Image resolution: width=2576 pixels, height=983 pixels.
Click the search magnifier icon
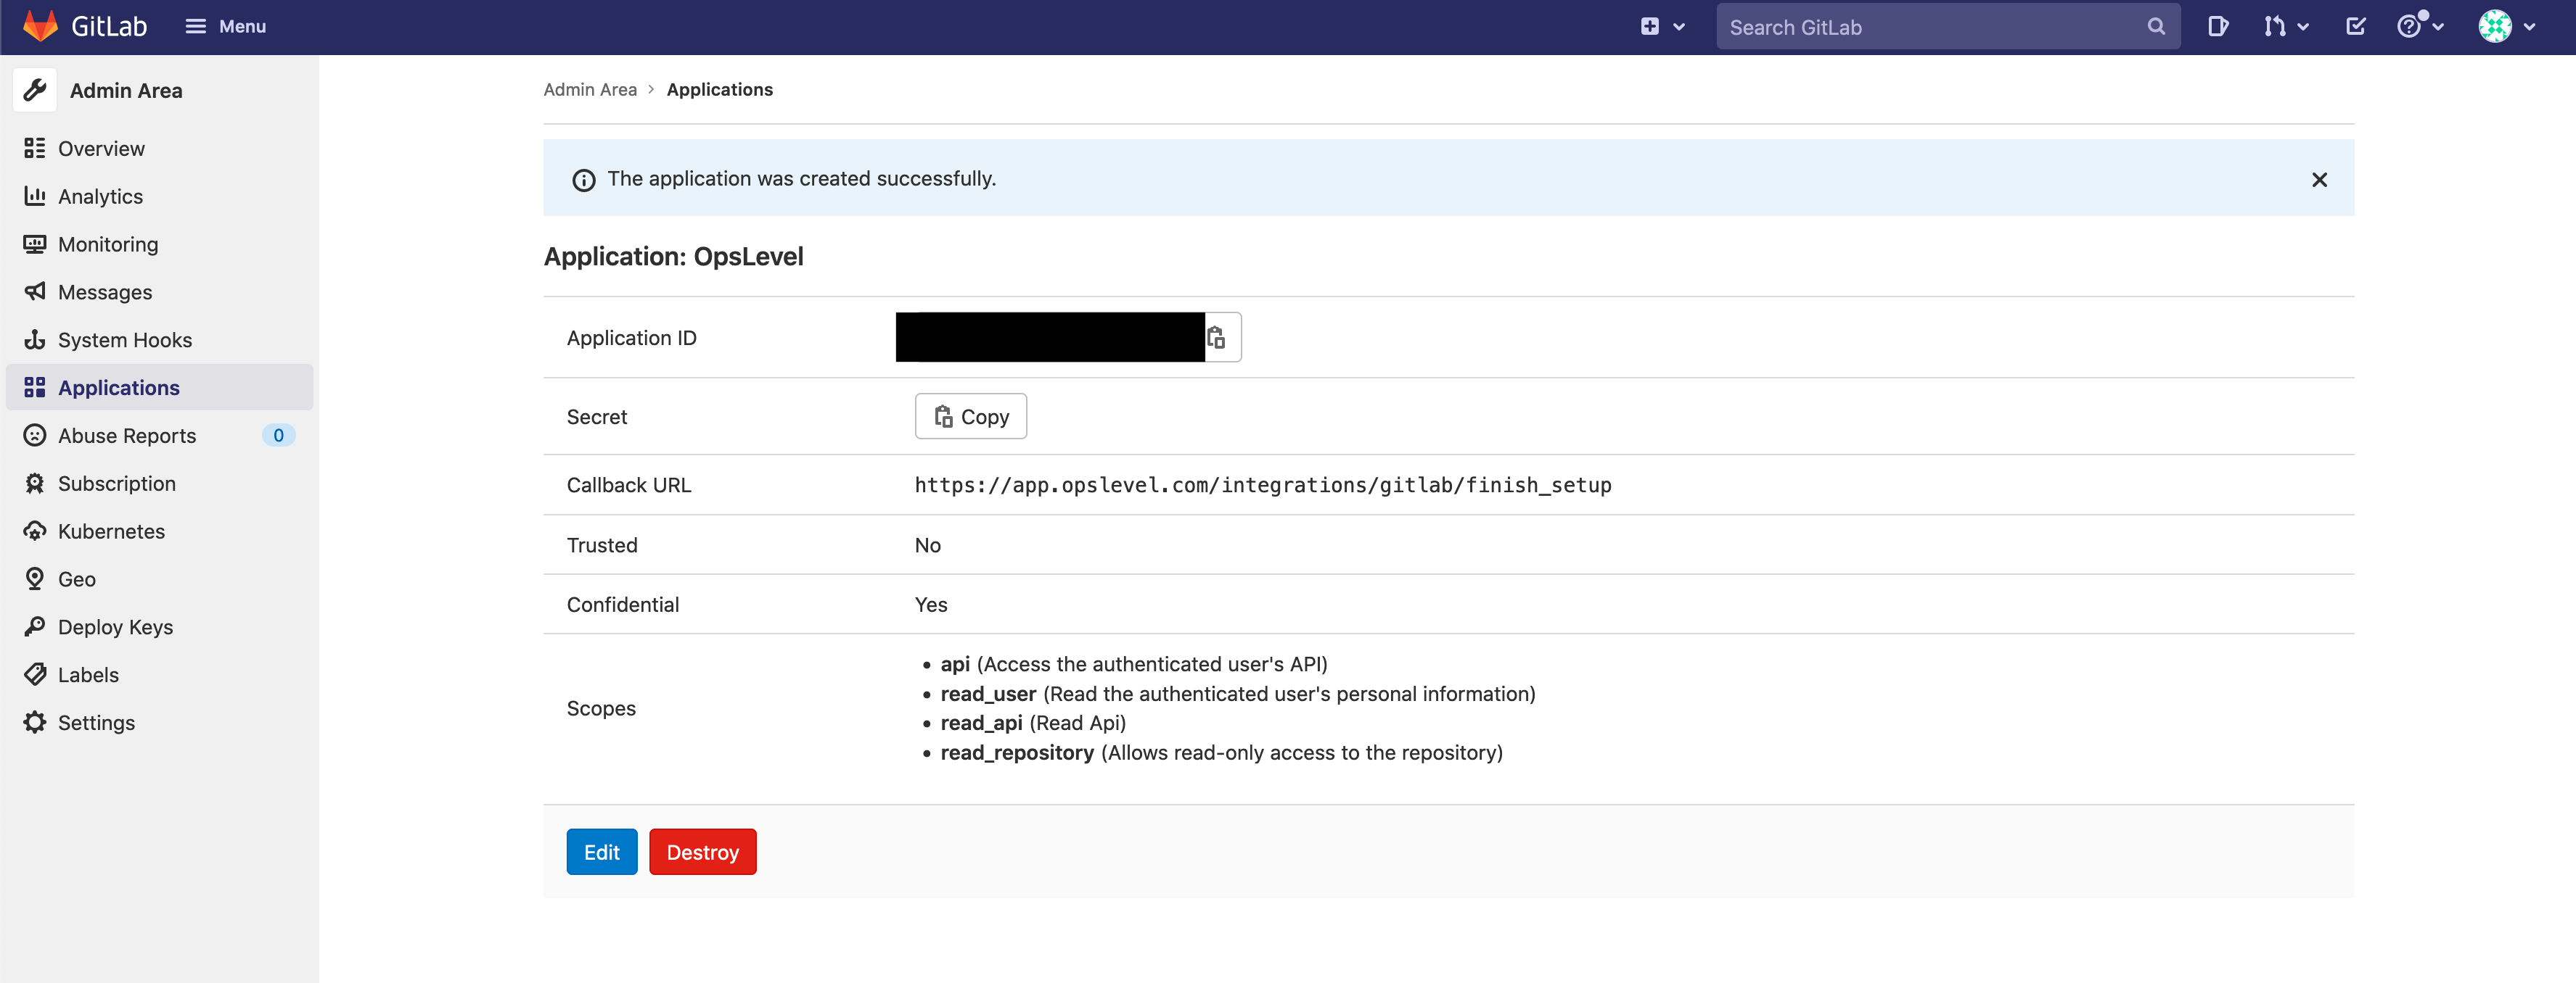pyautogui.click(x=2156, y=27)
